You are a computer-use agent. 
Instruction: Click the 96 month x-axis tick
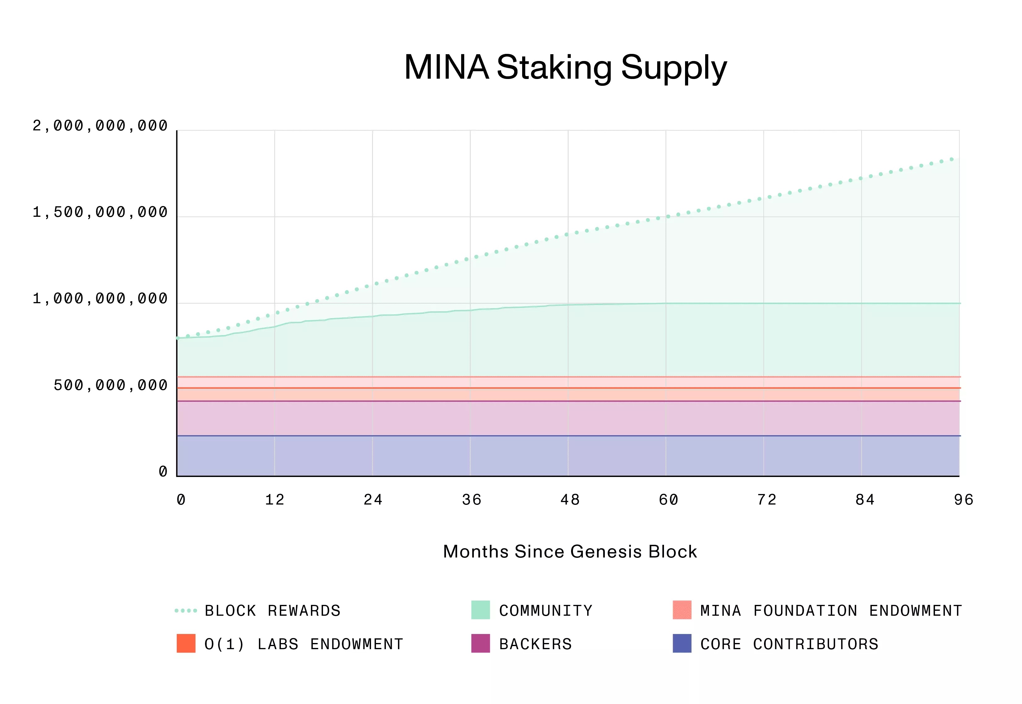pos(963,500)
